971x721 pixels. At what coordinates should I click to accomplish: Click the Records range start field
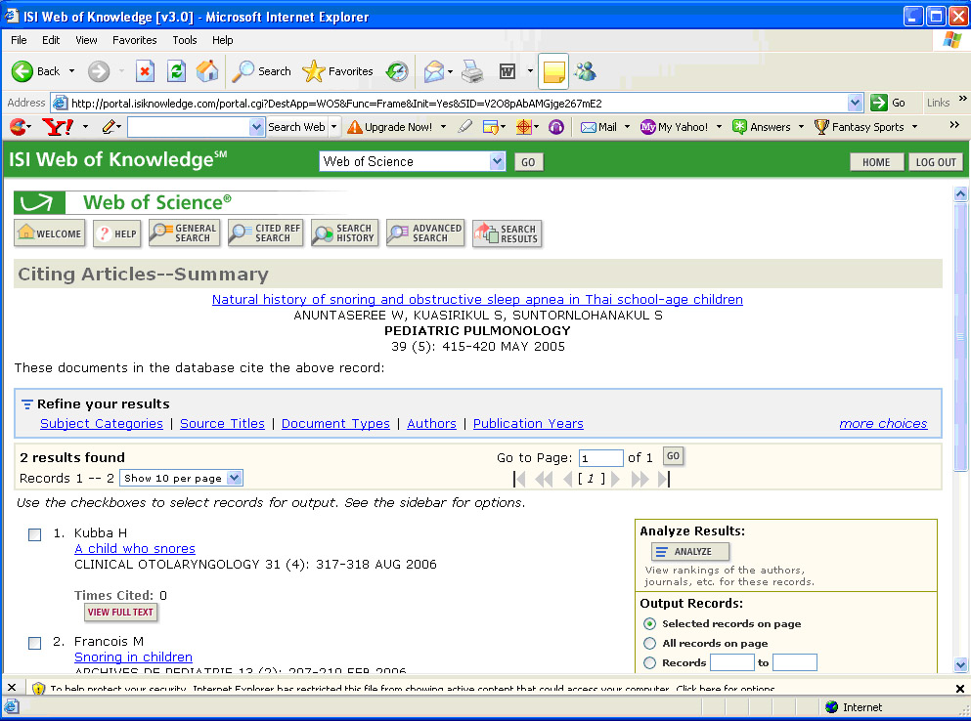click(732, 662)
